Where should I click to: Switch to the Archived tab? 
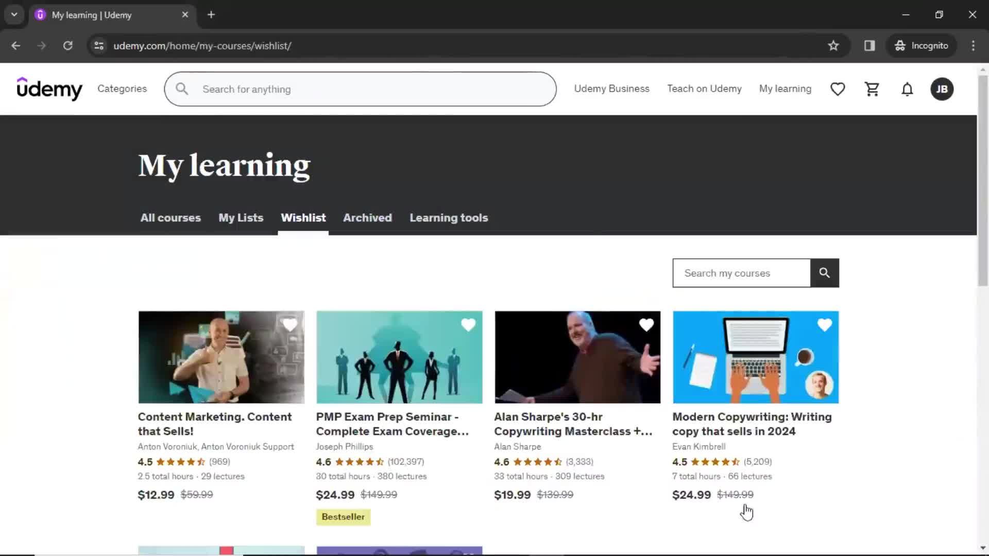[x=367, y=218]
